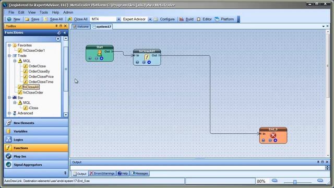Click the plus icon on Start node
This screenshot has height=188, width=334.
[x=102, y=58]
